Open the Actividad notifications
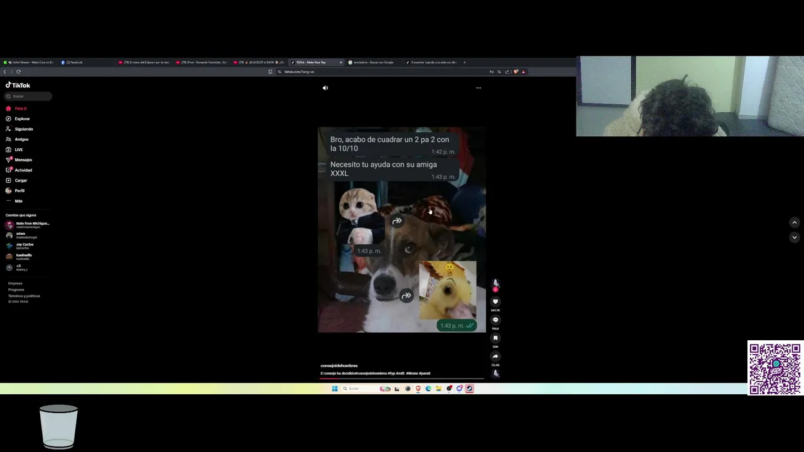The image size is (804, 452). tap(19, 170)
